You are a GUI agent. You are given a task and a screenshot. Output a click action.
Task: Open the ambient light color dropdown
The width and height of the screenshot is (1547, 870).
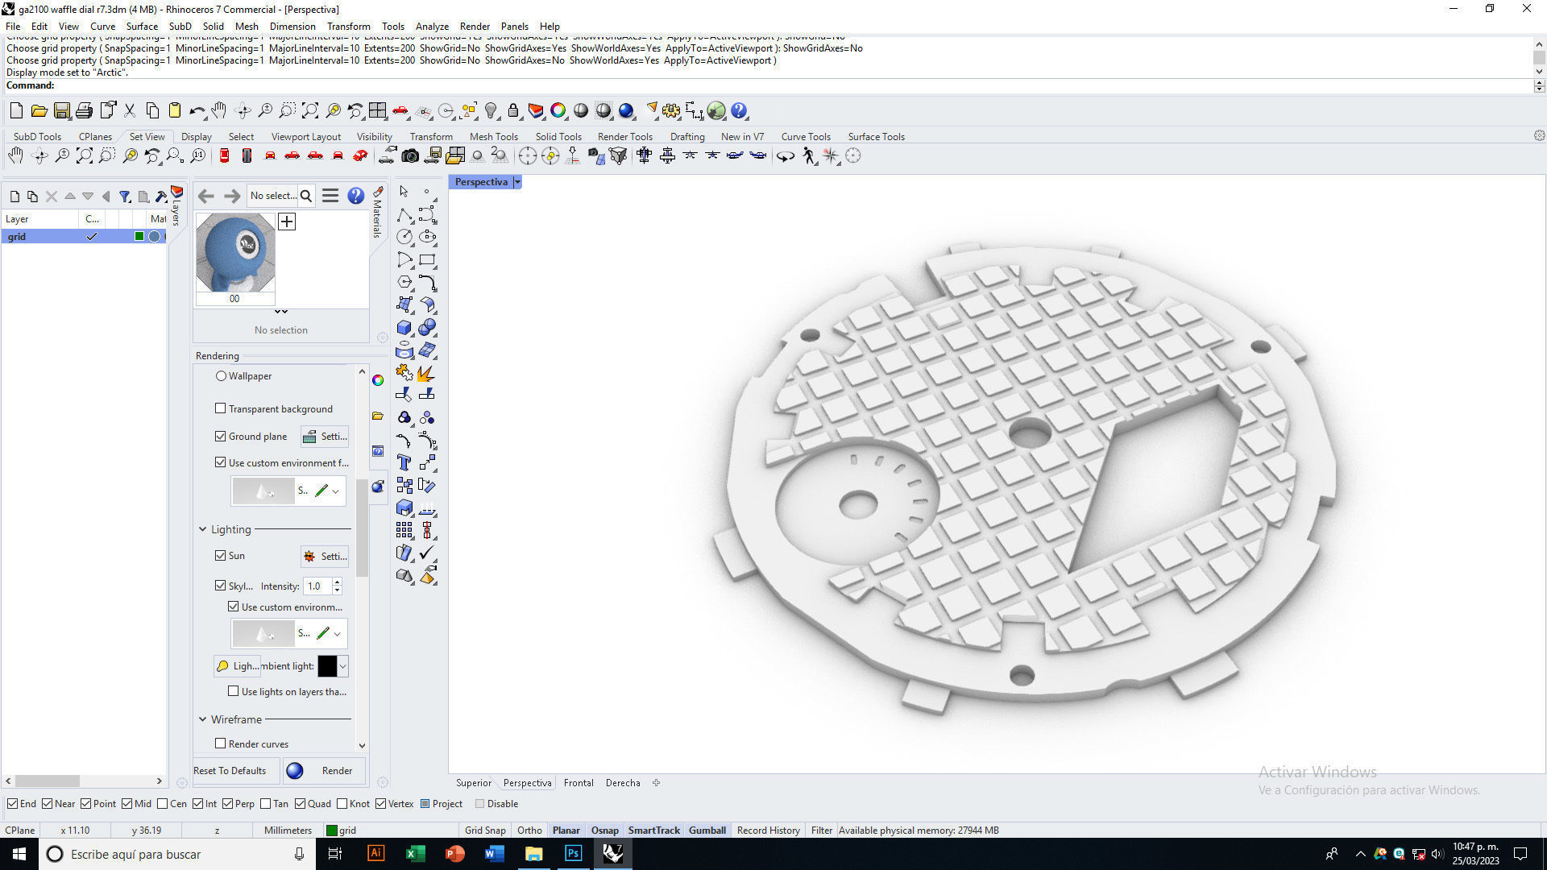(x=342, y=665)
